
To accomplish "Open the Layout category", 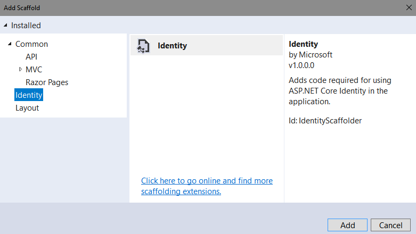I will click(27, 108).
